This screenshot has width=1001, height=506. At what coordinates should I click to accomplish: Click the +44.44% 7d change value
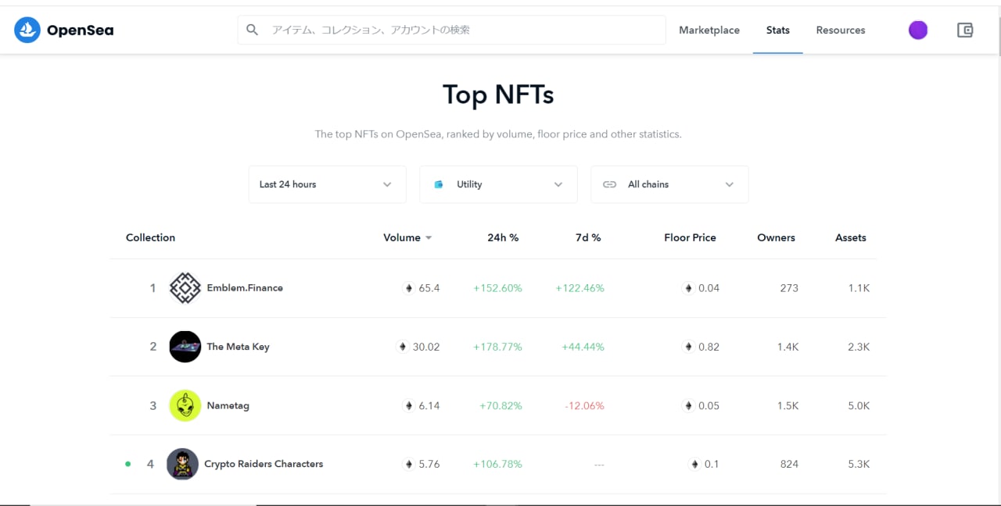[x=583, y=347]
